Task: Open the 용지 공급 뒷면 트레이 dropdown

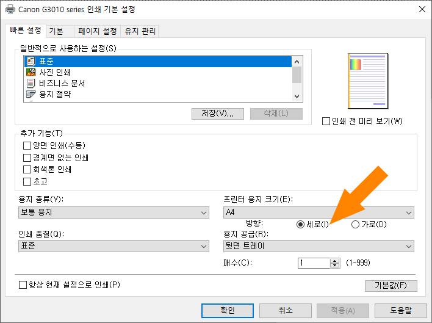Action: tap(319, 246)
